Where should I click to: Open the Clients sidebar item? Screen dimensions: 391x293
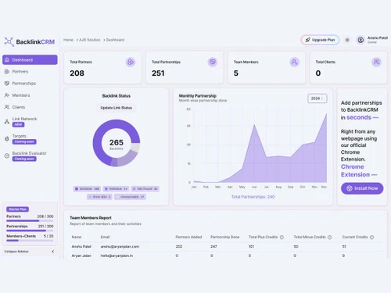pyautogui.click(x=18, y=107)
